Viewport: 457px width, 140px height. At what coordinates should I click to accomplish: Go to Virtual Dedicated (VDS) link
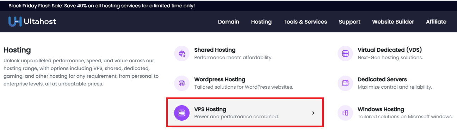(x=390, y=50)
